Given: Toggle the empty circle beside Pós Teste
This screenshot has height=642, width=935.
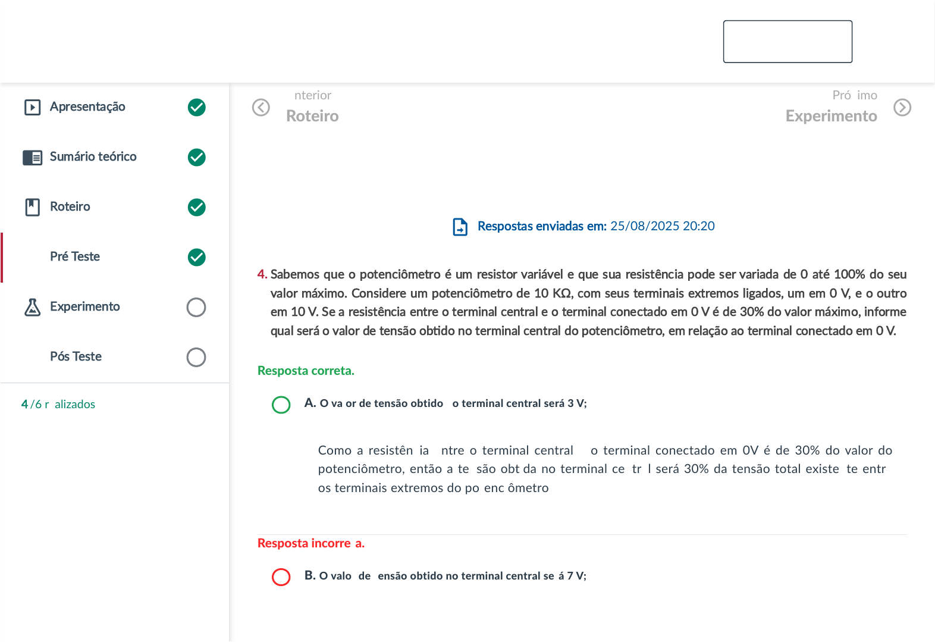Looking at the screenshot, I should (x=196, y=357).
